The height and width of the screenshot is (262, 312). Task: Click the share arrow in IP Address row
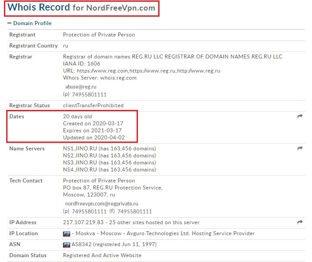[x=300, y=222]
